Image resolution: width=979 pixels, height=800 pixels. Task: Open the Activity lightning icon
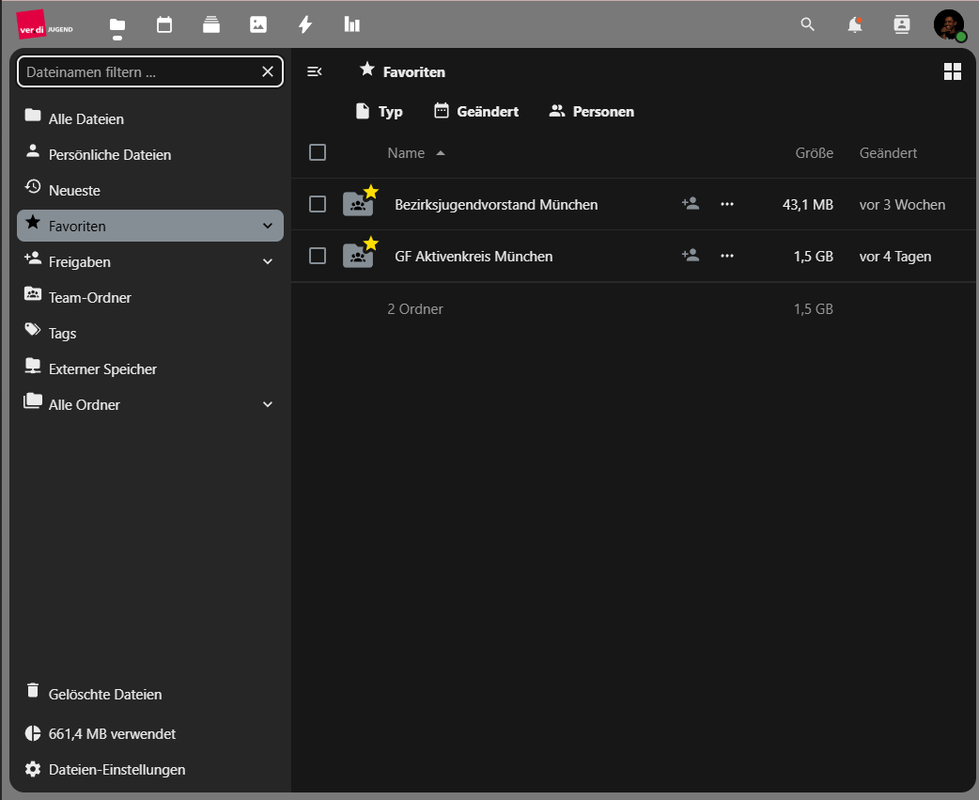coord(305,25)
